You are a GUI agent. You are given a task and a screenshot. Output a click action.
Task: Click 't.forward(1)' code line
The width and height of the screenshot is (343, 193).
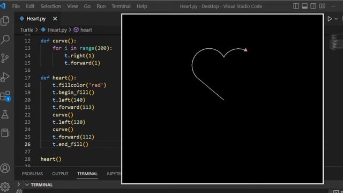(x=82, y=63)
